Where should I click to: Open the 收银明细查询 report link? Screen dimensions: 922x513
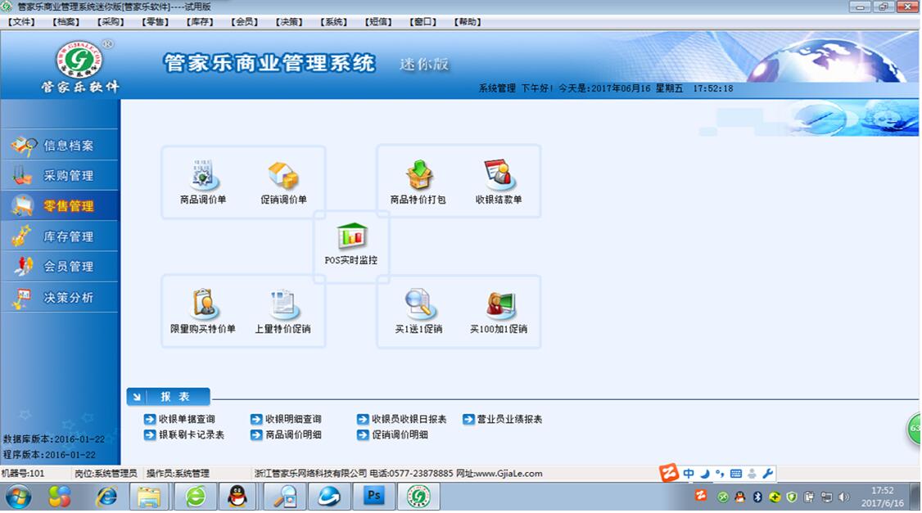click(287, 419)
